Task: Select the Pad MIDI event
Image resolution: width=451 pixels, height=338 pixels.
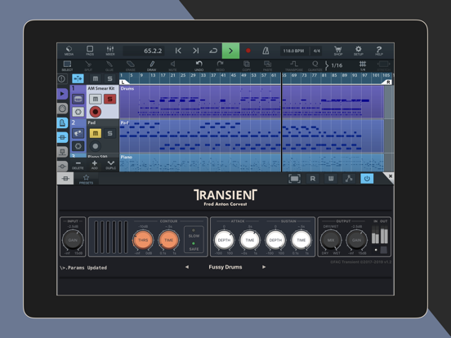Action: click(252, 136)
